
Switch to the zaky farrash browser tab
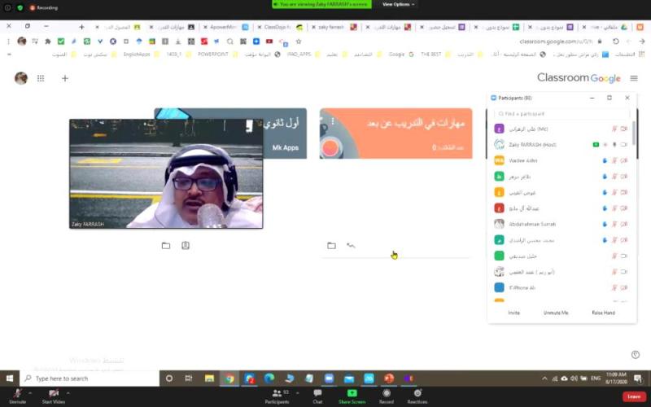click(x=334, y=27)
